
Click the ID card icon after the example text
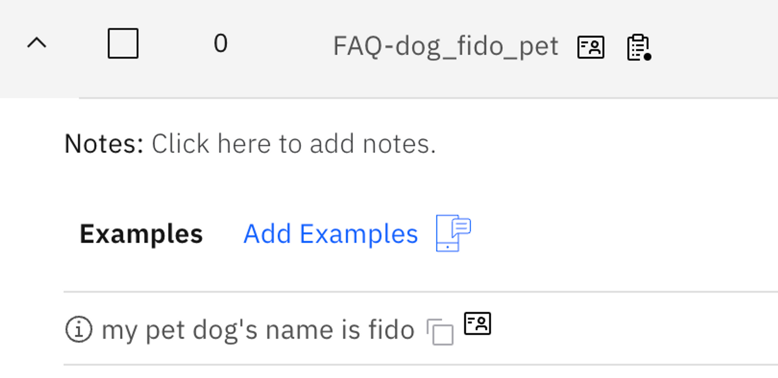[477, 323]
